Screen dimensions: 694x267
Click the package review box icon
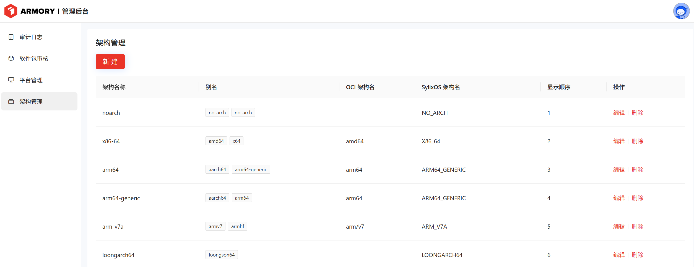pos(11,59)
